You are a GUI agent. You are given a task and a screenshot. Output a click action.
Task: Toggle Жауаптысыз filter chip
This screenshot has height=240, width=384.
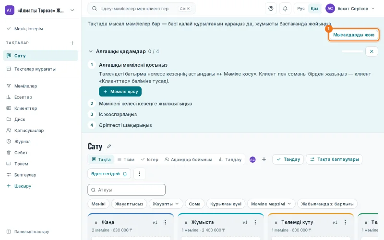[x=129, y=204]
